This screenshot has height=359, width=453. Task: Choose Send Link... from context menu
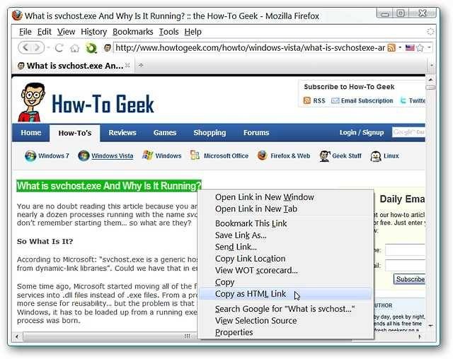coord(286,247)
